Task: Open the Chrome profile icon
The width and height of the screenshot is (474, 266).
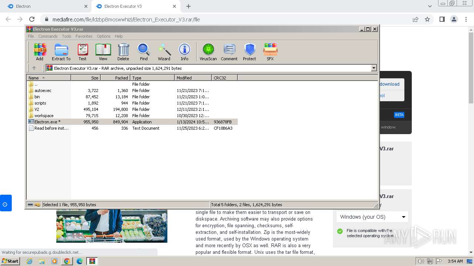Action: (x=454, y=19)
